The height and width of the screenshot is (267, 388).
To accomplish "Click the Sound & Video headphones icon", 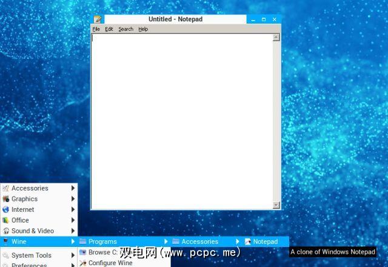I will (6, 231).
